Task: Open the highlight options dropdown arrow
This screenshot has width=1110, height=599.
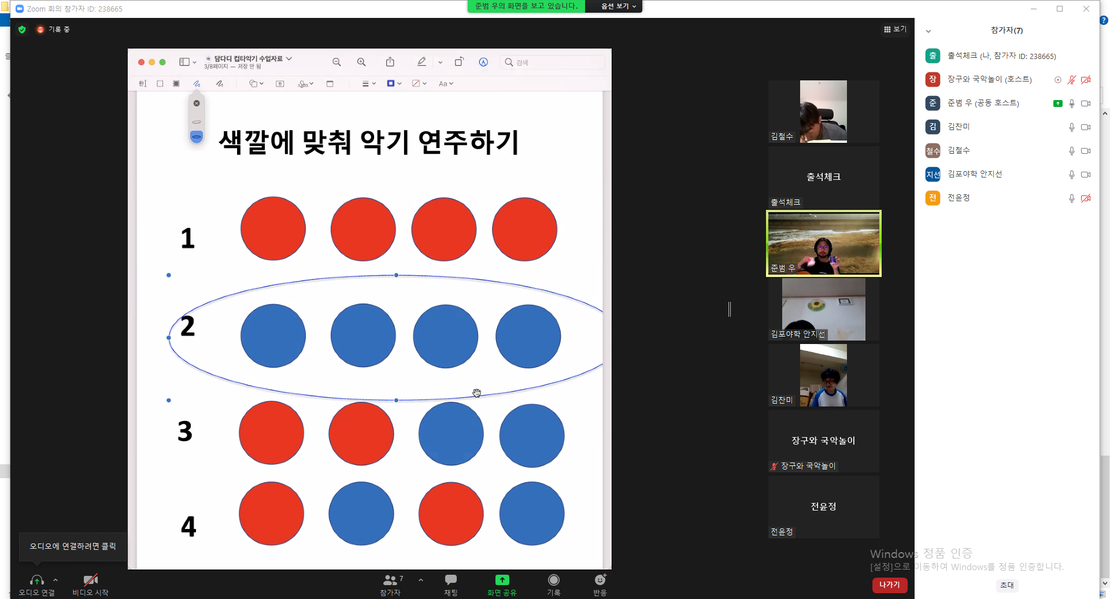Action: [x=441, y=62]
